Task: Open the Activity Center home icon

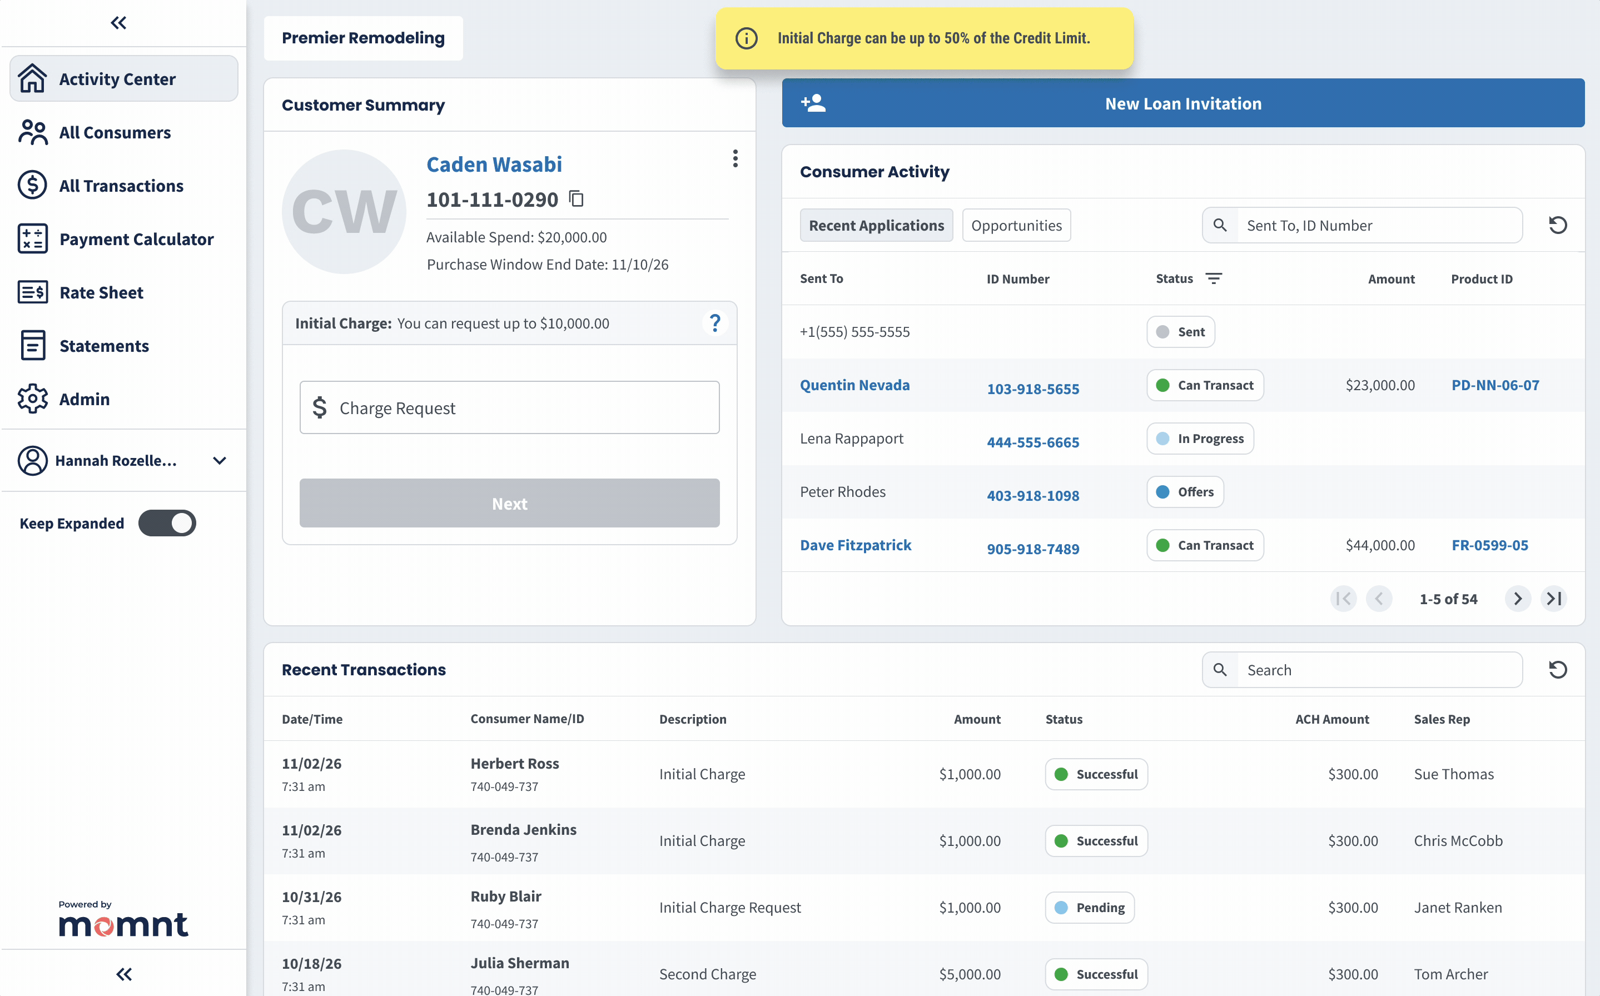Action: 33,78
